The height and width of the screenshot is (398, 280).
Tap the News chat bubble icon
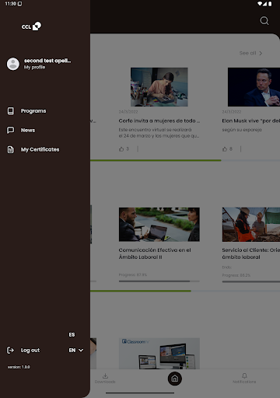(x=11, y=130)
